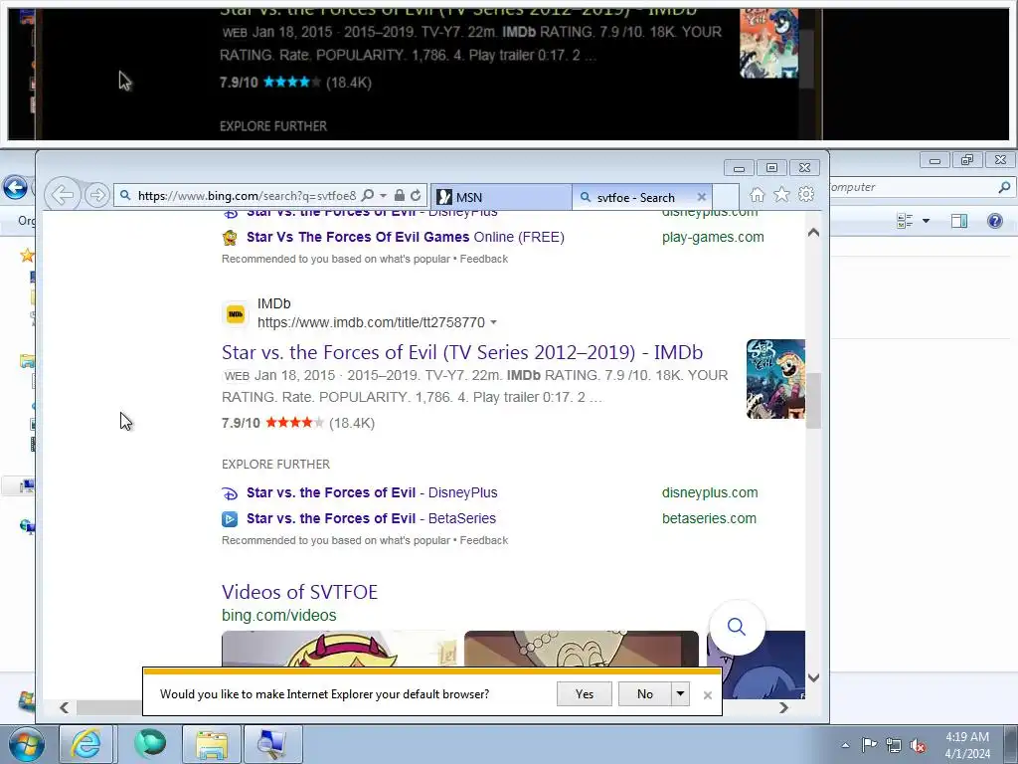
Task: Open Internet Explorer from taskbar
Action: [86, 744]
